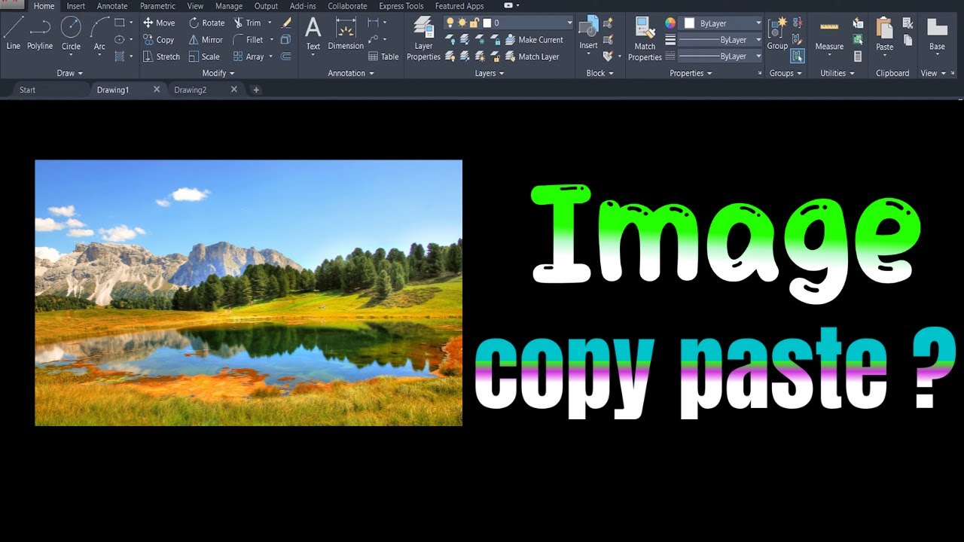Click the Move tool
This screenshot has height=542, width=964.
click(x=159, y=23)
